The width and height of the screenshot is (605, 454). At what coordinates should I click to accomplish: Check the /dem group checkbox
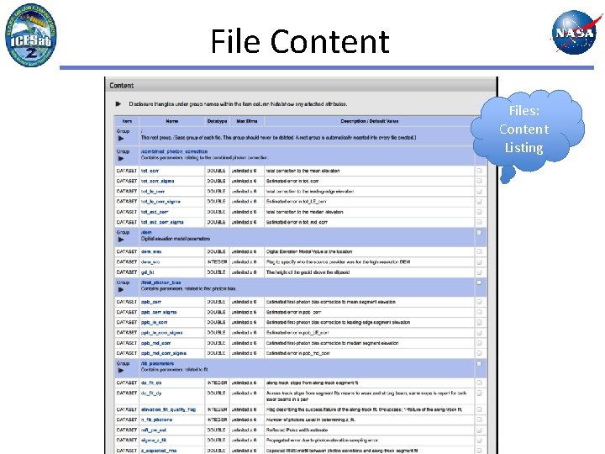[479, 232]
